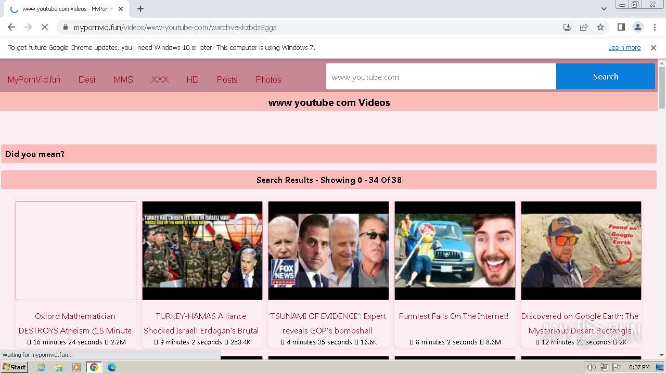The height and width of the screenshot is (374, 666).
Task: Close the www youtube com Videos tab
Action: click(x=121, y=9)
